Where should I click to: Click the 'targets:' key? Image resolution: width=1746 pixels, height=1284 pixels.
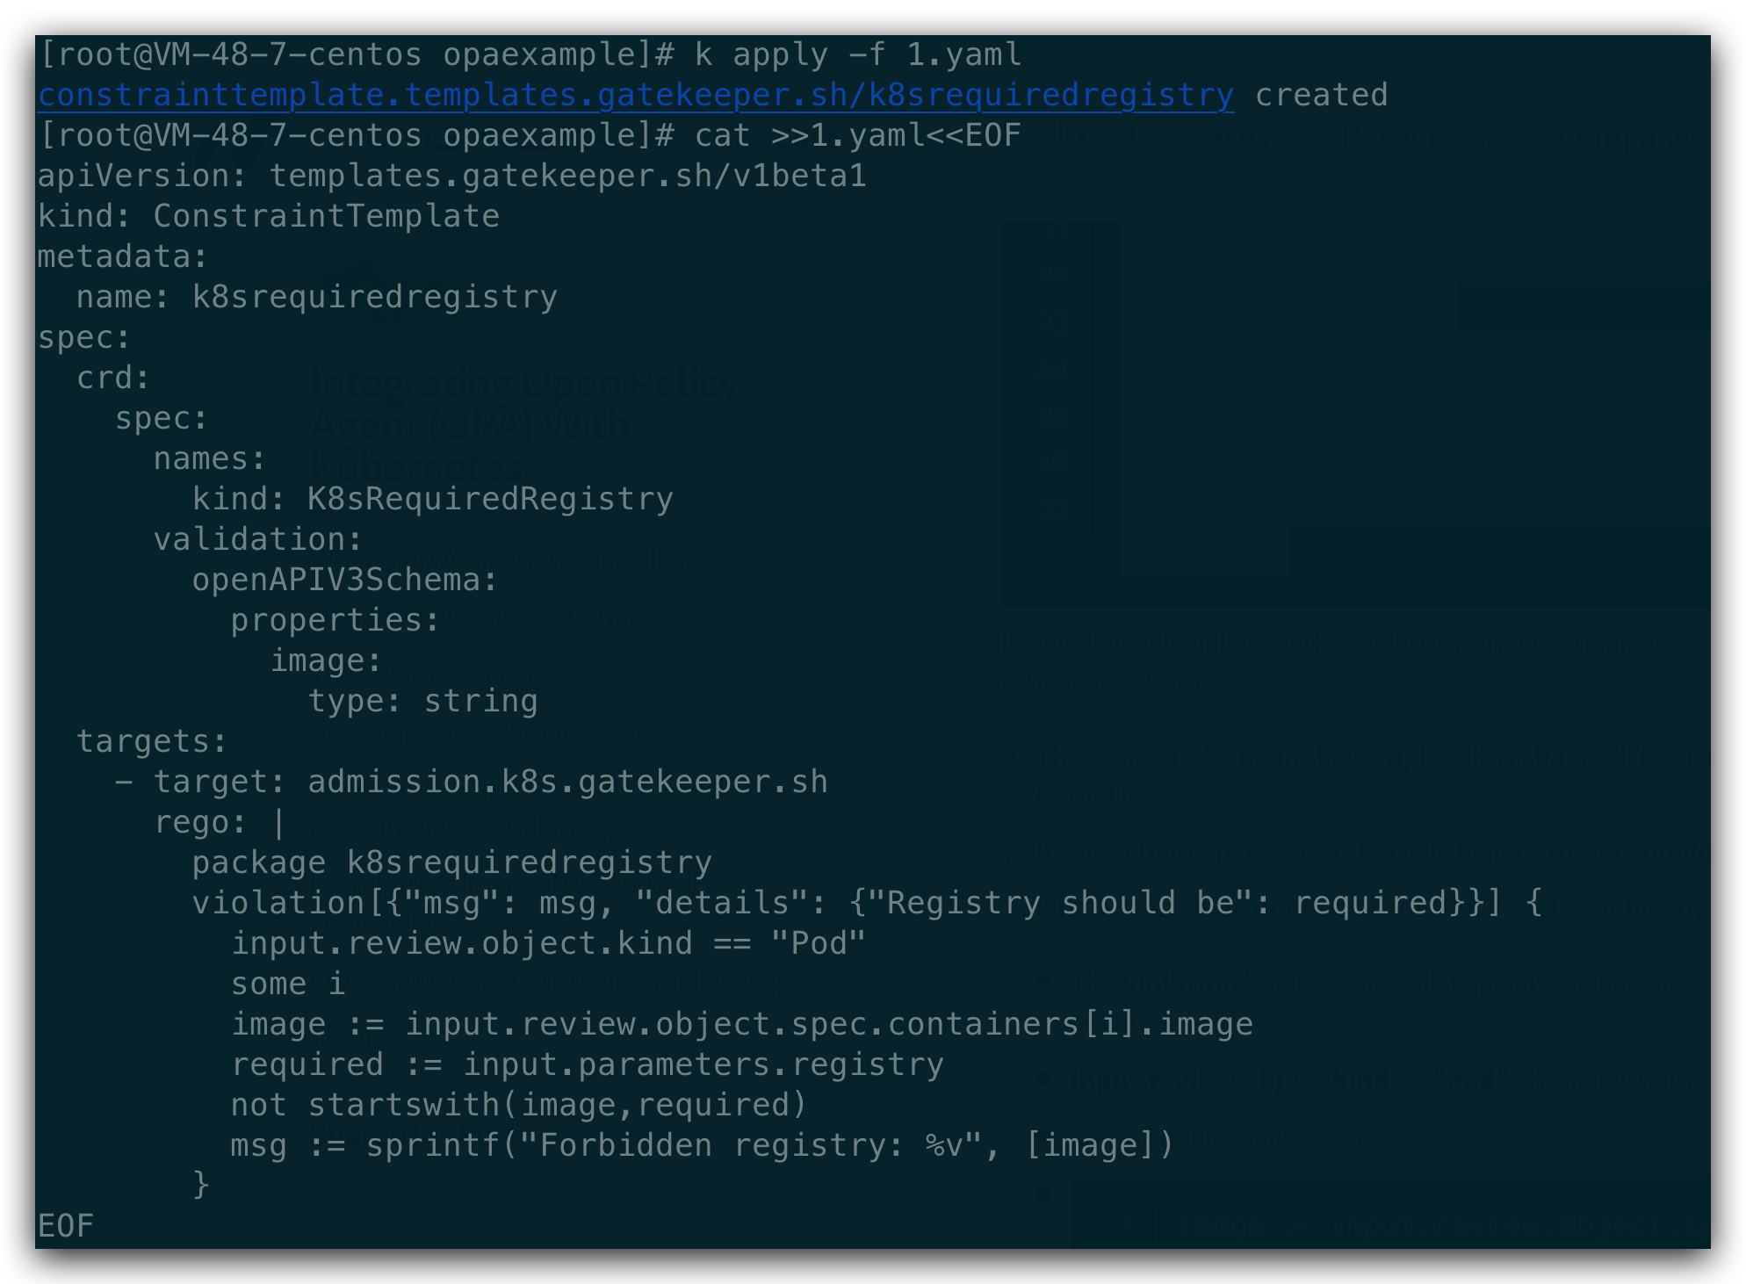[x=151, y=741]
